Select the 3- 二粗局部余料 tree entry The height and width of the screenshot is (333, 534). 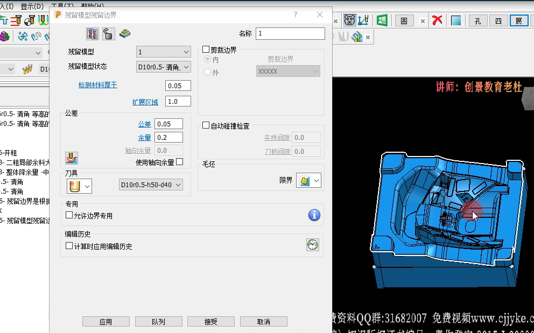(x=25, y=163)
